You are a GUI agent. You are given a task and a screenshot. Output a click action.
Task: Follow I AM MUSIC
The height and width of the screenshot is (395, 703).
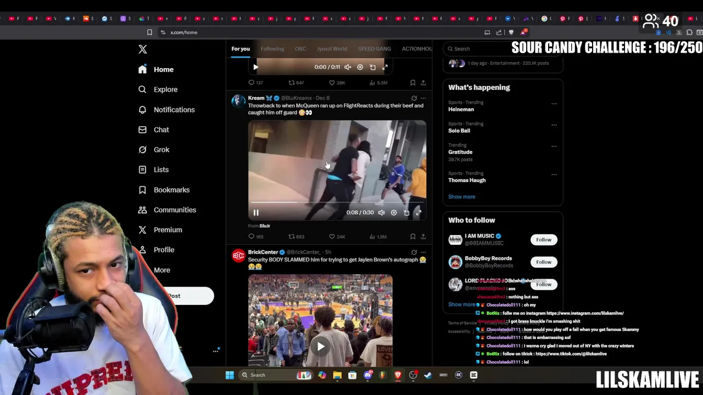(544, 240)
